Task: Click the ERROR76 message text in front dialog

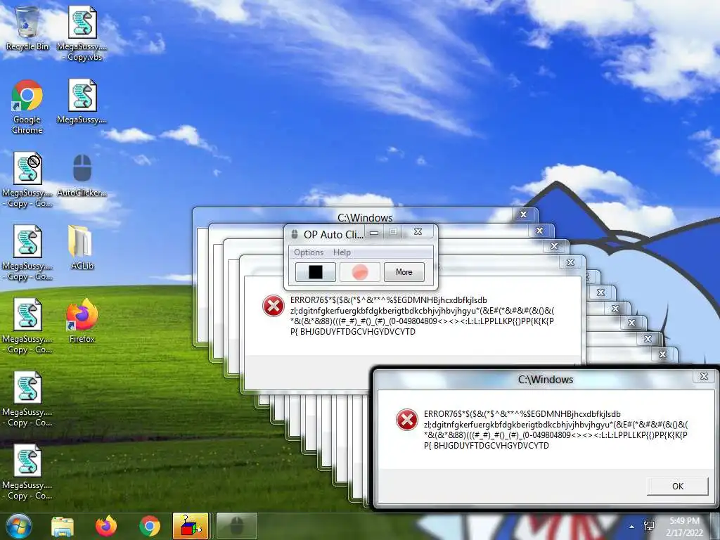Action: 555,430
